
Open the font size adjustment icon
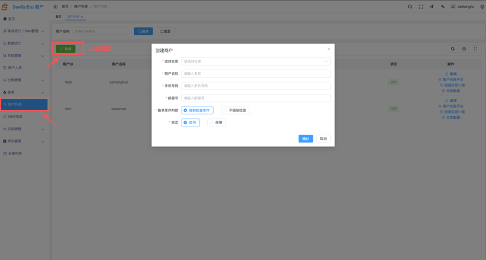[x=432, y=6]
